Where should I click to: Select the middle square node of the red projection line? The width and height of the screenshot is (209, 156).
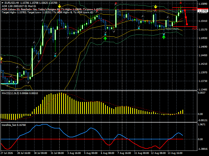pyautogui.click(x=186, y=17)
